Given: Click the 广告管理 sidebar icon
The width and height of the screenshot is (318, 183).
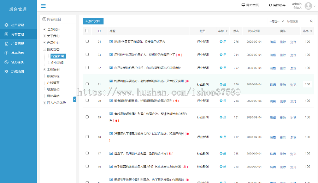Looking at the screenshot, I should tap(6, 43).
